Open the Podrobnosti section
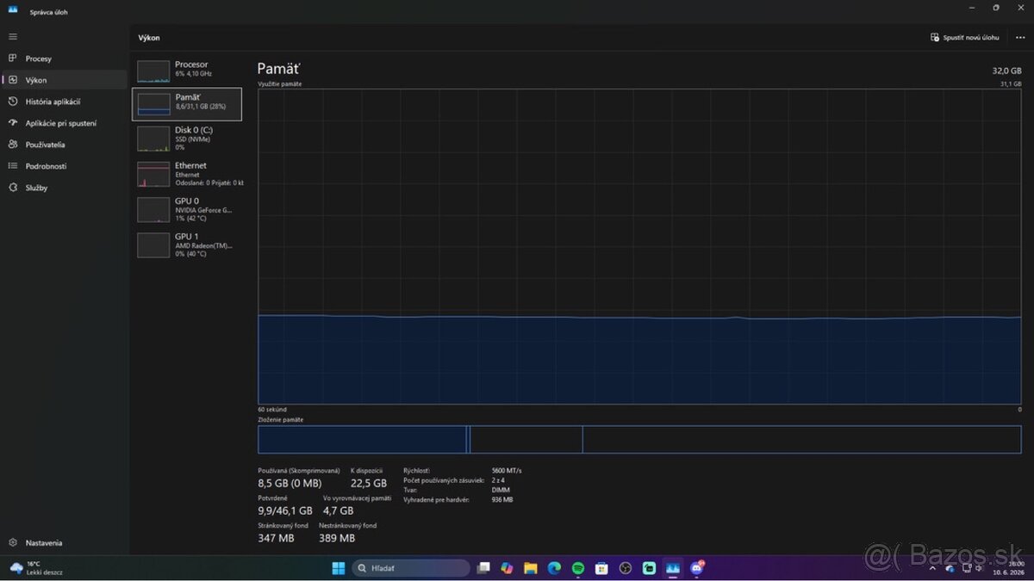1034x581 pixels. [x=65, y=166]
